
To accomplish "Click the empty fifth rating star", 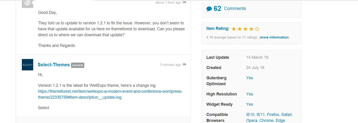I will (x=257, y=29).
